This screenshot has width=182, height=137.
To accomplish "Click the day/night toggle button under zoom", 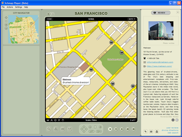I will coord(99,131).
